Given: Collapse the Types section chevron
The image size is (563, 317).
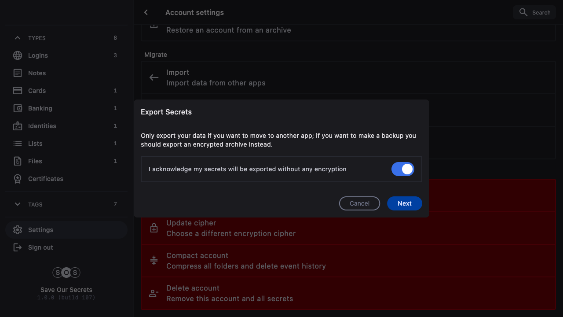Looking at the screenshot, I should [x=18, y=38].
